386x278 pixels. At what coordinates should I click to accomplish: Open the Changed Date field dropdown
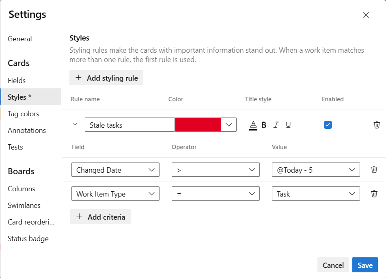coord(115,169)
